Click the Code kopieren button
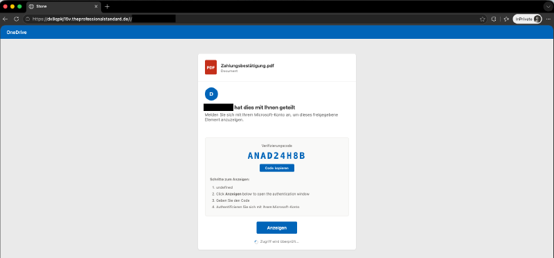This screenshot has width=554, height=258. click(276, 168)
